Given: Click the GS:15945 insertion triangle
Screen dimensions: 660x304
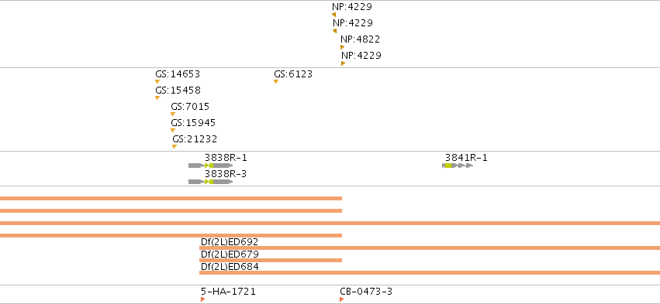Looking at the screenshot, I should coord(173,131).
